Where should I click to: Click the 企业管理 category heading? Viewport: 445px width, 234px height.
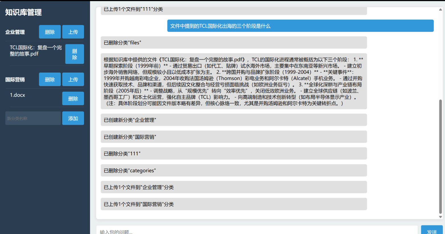tap(15, 32)
